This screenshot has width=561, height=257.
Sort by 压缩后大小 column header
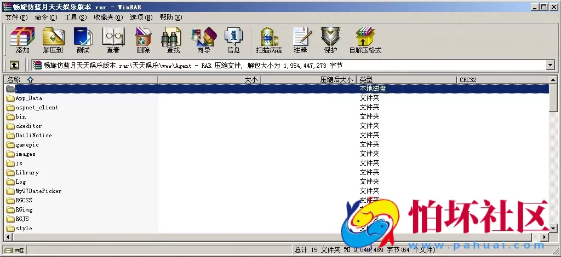coord(309,80)
